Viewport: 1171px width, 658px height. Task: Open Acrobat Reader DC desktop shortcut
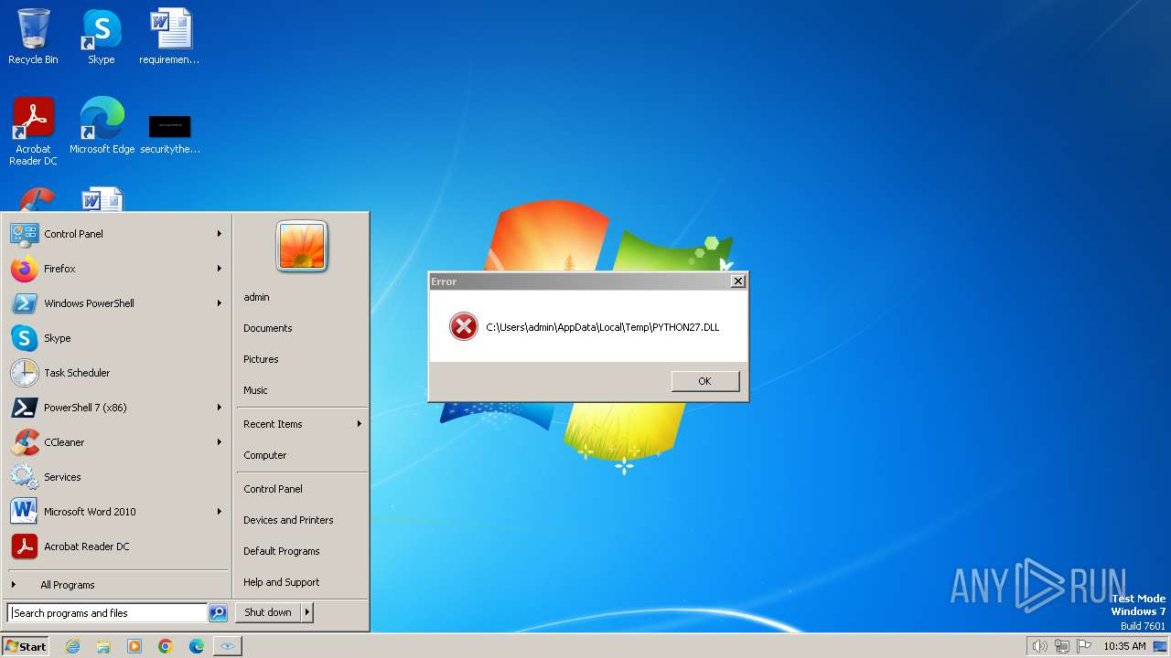click(33, 131)
